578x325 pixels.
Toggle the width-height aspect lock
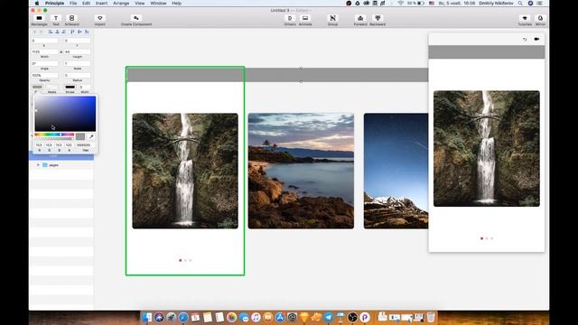[61, 52]
